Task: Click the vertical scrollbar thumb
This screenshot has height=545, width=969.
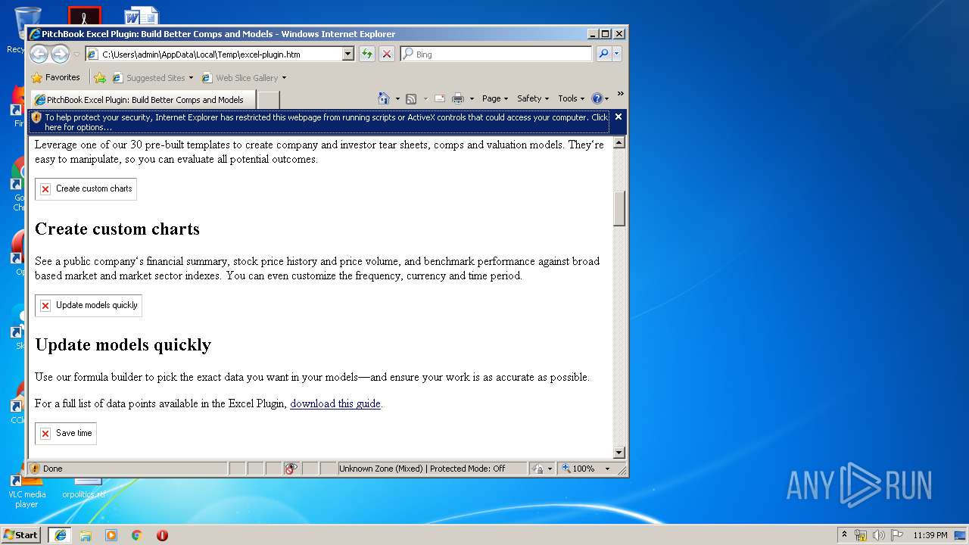Action: (x=619, y=208)
